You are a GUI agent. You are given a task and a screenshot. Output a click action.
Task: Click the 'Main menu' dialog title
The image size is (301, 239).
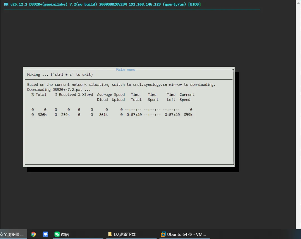(x=126, y=70)
